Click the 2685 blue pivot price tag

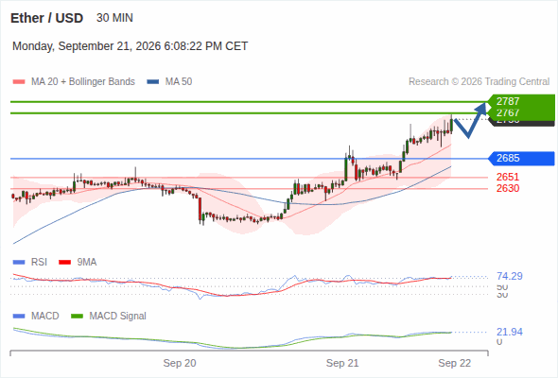point(521,158)
